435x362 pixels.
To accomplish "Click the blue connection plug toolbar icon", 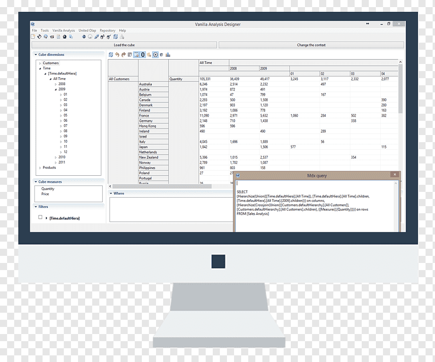I will coord(96,36).
